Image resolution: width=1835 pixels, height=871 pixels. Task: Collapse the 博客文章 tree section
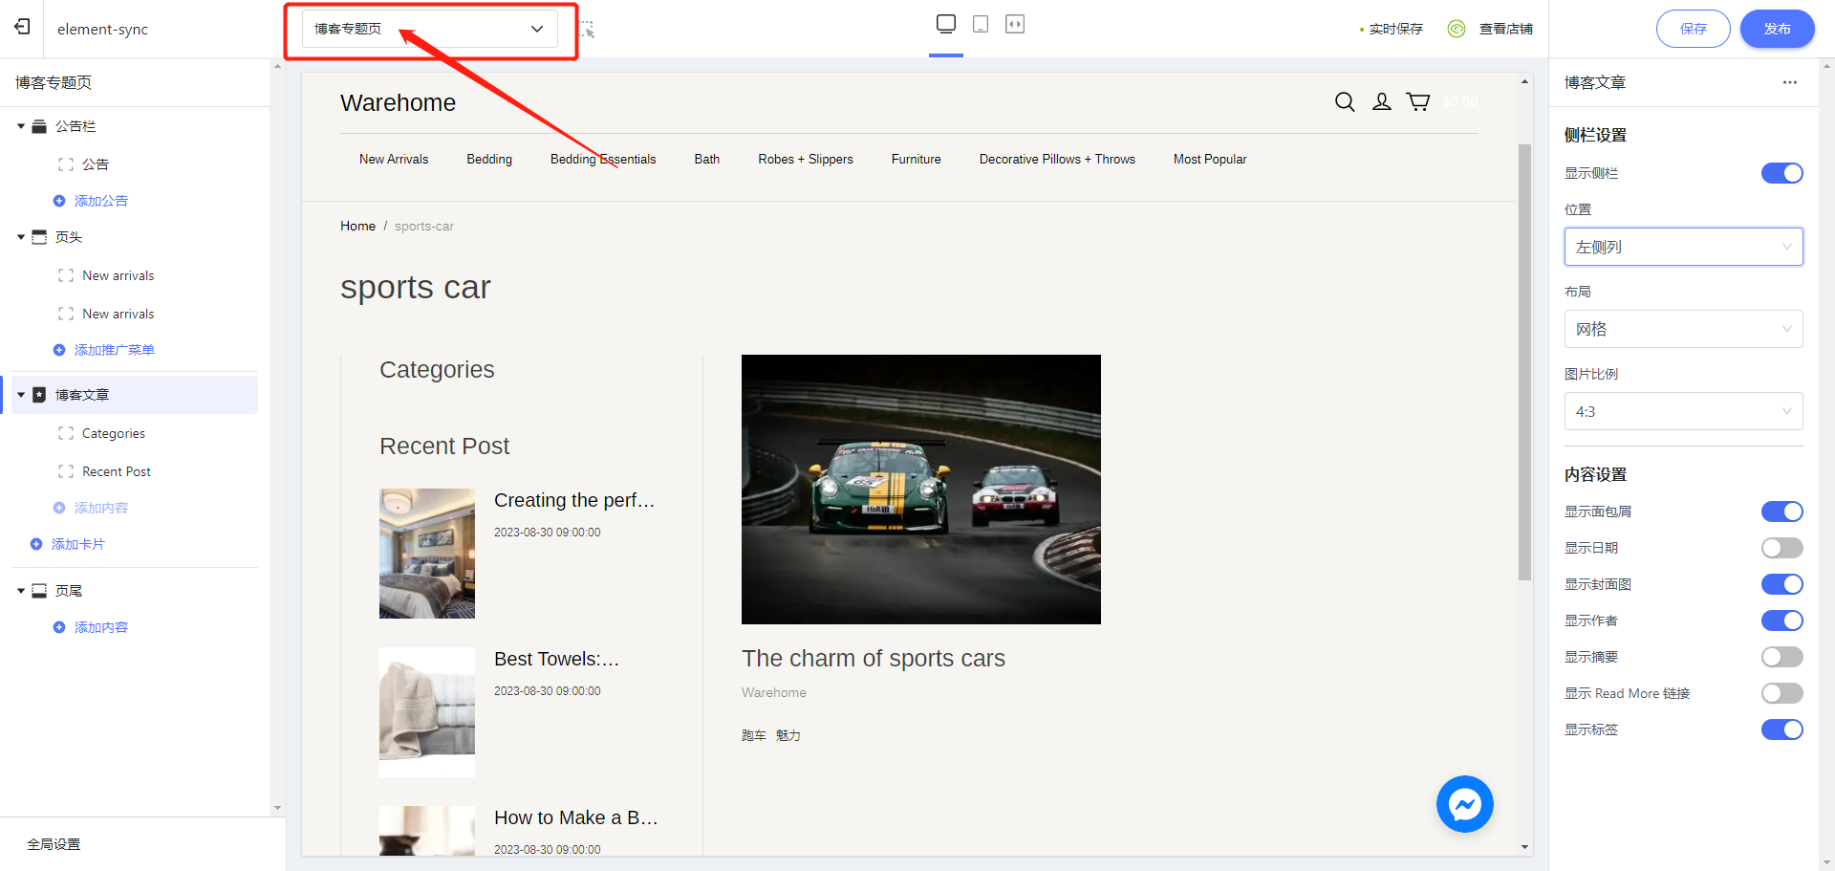[21, 395]
